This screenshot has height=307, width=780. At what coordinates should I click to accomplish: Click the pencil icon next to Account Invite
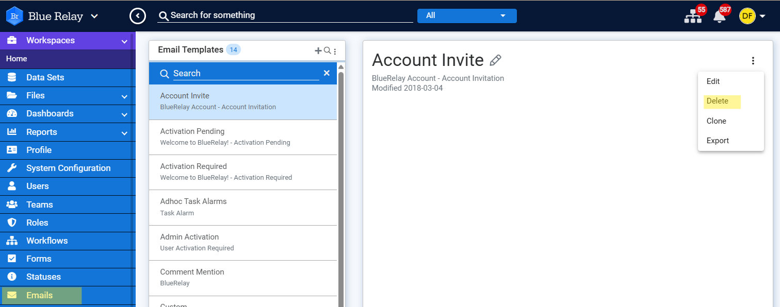(495, 60)
